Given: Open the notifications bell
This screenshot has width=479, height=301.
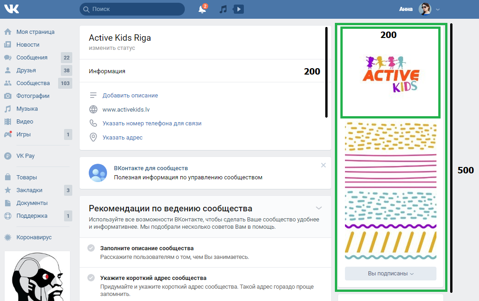Looking at the screenshot, I should [x=202, y=9].
